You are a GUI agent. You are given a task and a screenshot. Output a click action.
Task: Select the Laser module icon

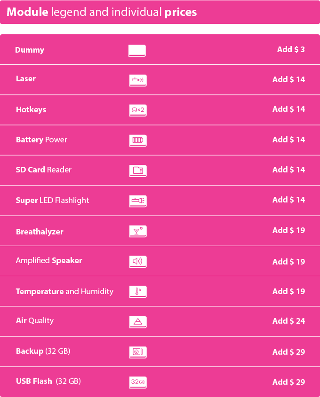pyautogui.click(x=138, y=80)
